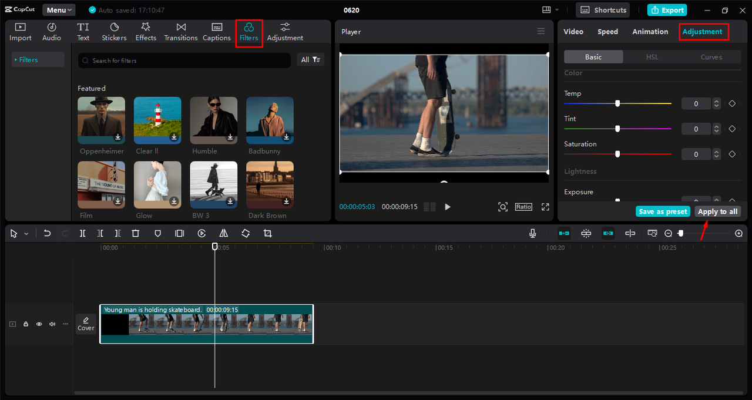Screen dimensions: 752x400
Task: Click the Export button
Action: click(x=667, y=10)
